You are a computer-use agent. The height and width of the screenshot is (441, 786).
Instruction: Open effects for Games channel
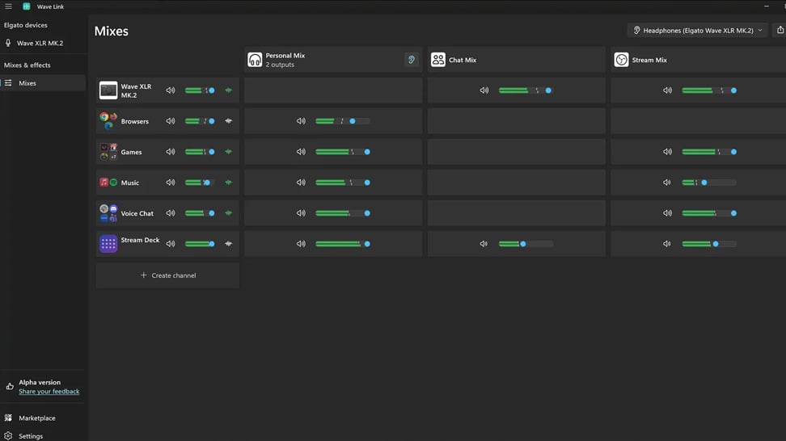pos(229,152)
